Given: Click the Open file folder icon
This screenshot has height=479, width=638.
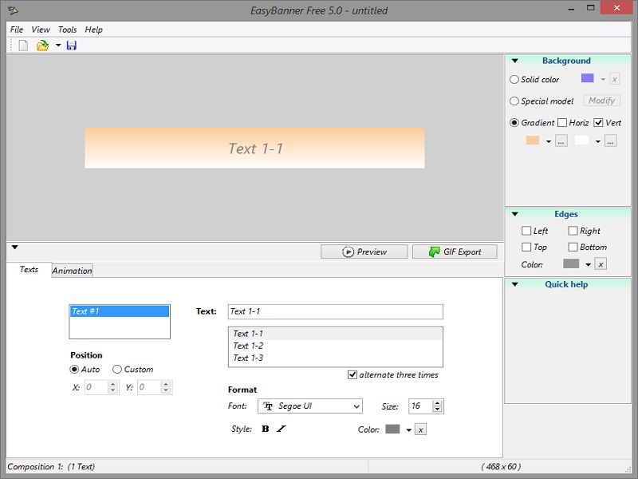Looking at the screenshot, I should (x=42, y=46).
